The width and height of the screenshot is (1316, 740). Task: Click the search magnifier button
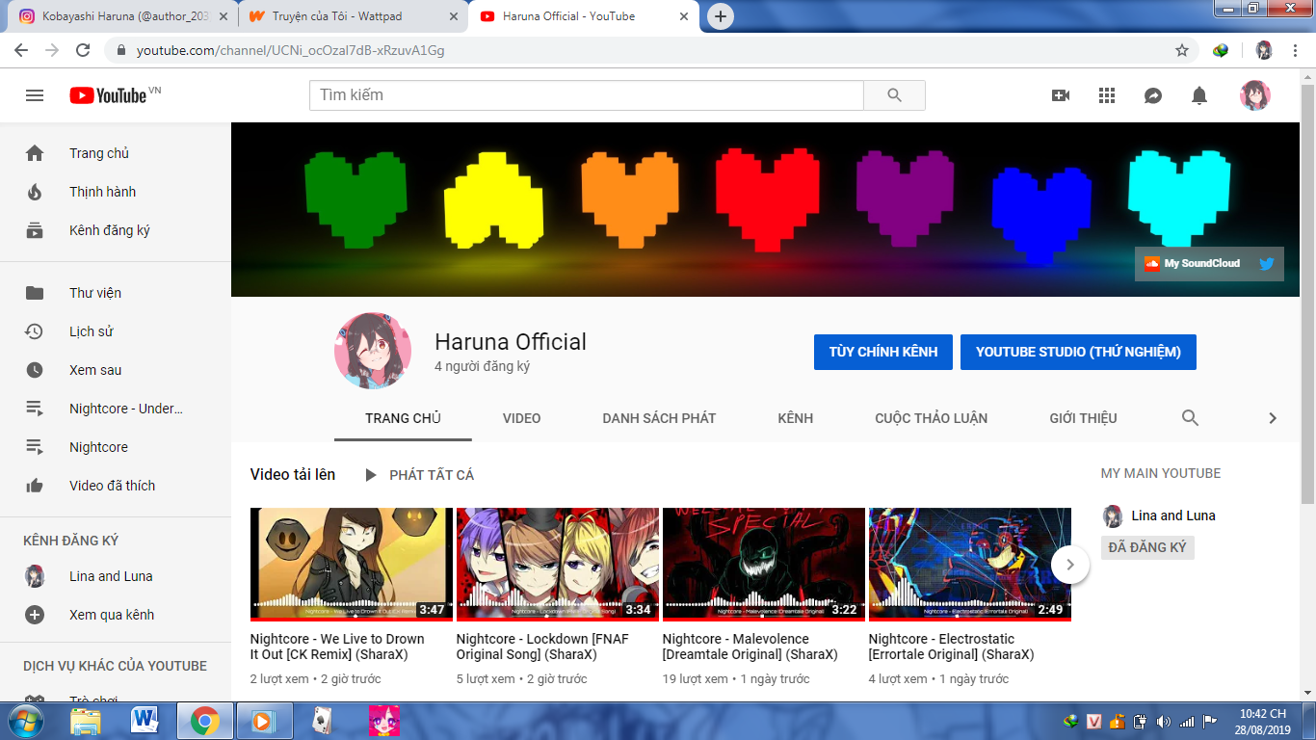click(894, 95)
